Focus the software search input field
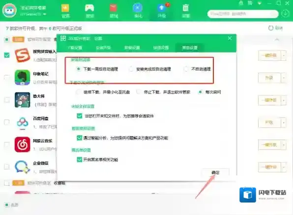 (x=242, y=14)
